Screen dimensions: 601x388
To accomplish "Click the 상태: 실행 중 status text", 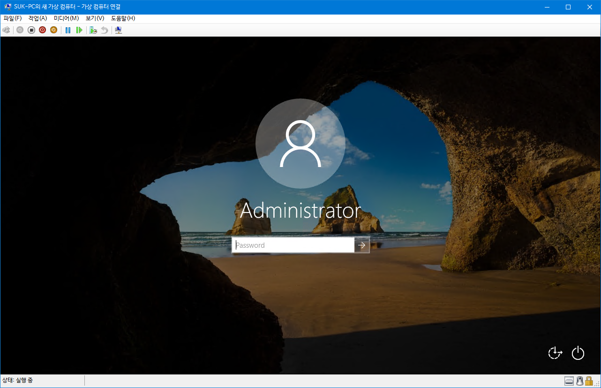I will [18, 380].
